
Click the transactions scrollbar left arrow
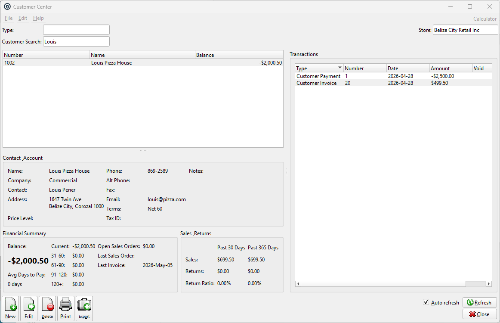[x=298, y=284]
